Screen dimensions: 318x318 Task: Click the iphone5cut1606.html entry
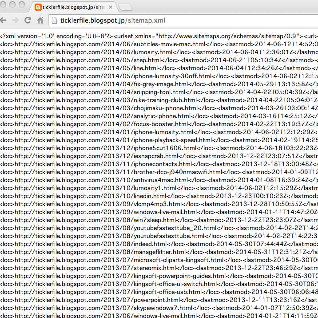(x=159, y=148)
